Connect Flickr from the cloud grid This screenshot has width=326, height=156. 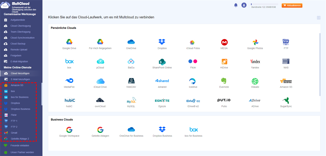(193, 64)
